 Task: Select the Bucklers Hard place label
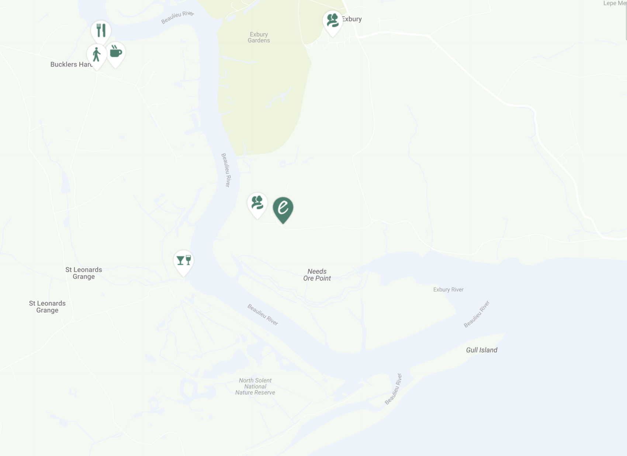coord(72,65)
